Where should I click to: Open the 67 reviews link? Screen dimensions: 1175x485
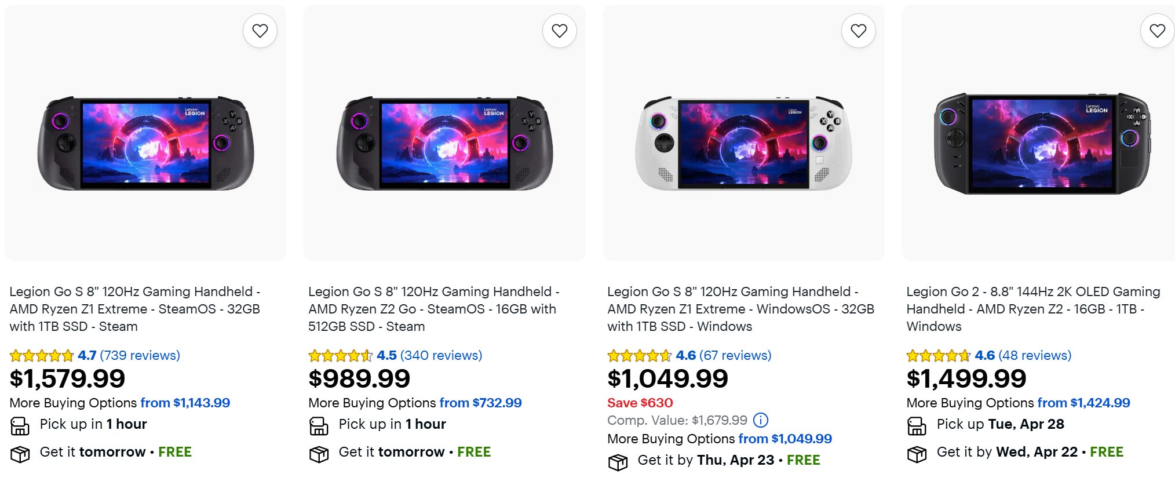point(735,355)
